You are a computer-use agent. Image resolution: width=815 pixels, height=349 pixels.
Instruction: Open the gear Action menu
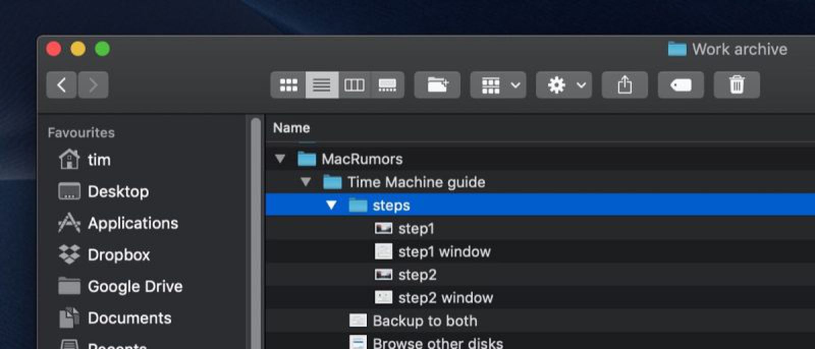(x=564, y=85)
